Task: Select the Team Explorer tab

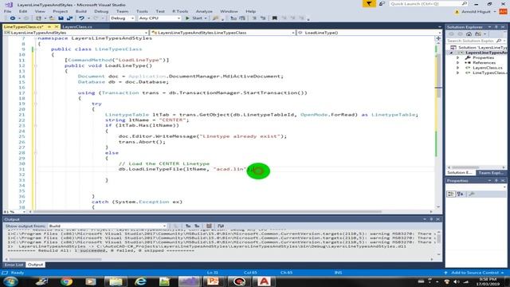Action: pyautogui.click(x=491, y=172)
